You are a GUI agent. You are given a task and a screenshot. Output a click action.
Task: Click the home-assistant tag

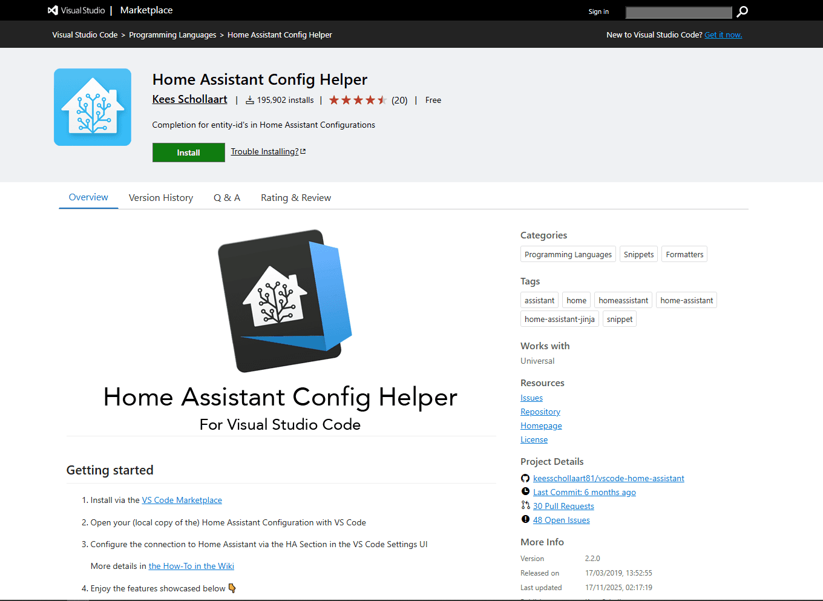point(687,300)
